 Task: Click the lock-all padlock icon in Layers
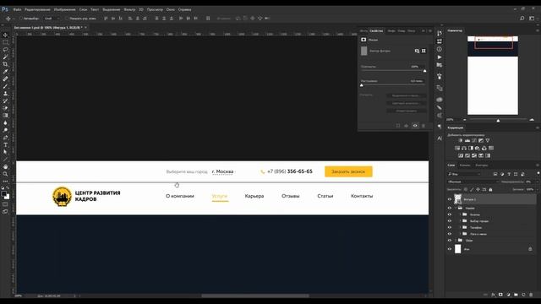point(490,189)
